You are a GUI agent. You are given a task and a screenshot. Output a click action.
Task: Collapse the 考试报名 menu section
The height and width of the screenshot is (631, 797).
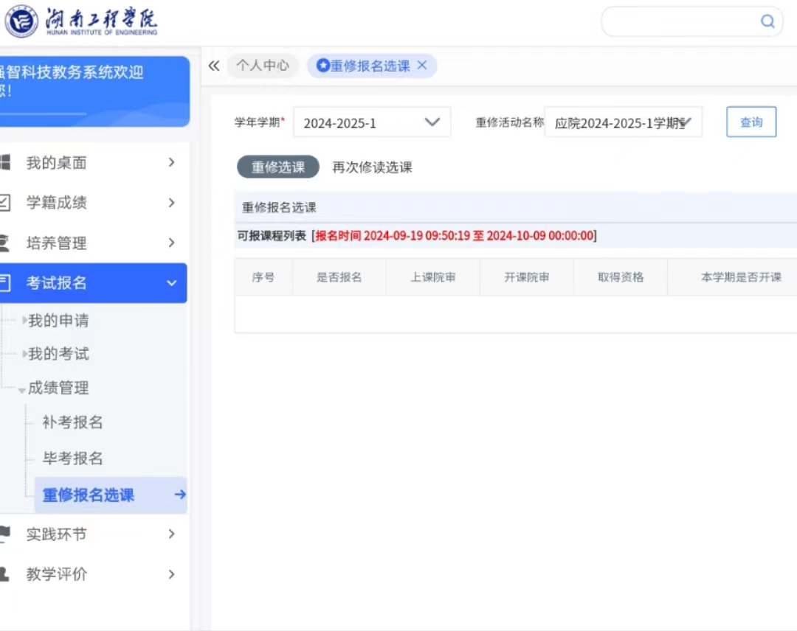171,283
